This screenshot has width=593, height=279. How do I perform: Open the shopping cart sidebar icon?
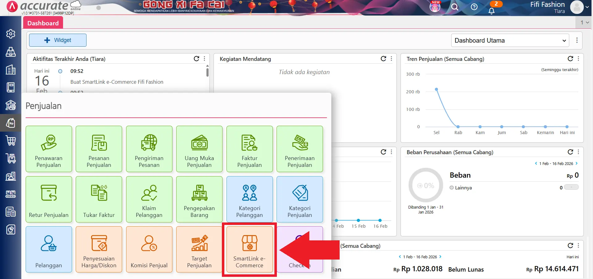point(11,141)
